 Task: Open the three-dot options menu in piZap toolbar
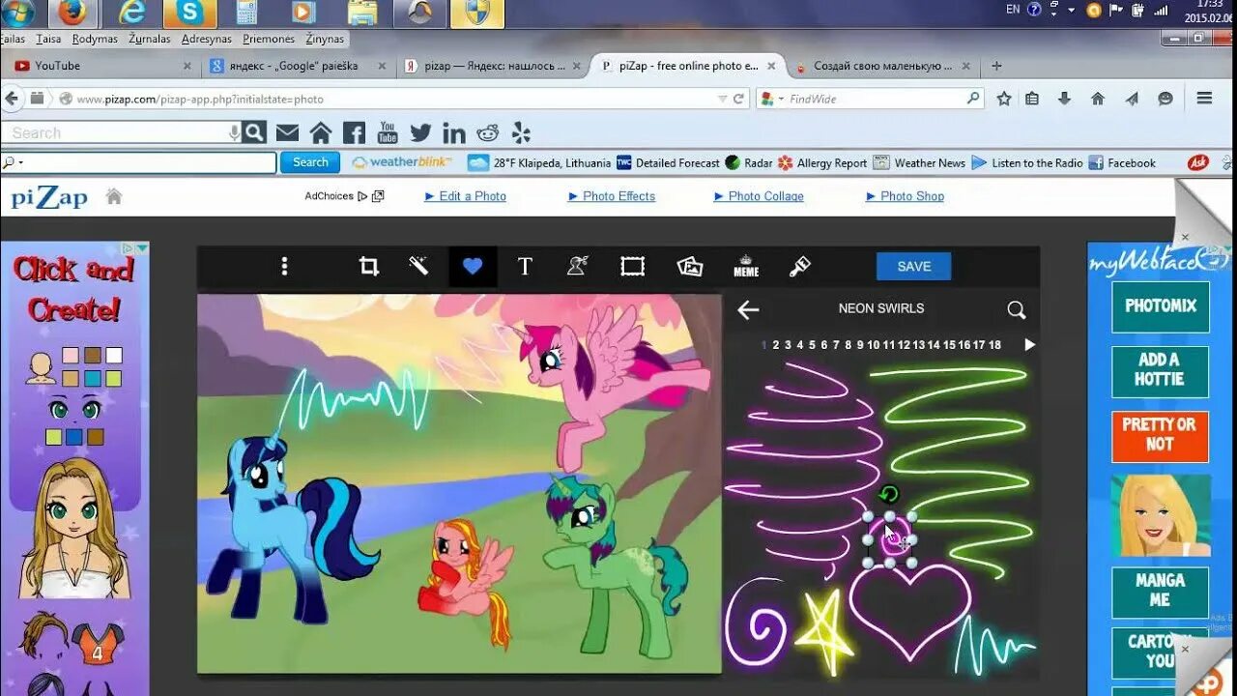(x=284, y=267)
